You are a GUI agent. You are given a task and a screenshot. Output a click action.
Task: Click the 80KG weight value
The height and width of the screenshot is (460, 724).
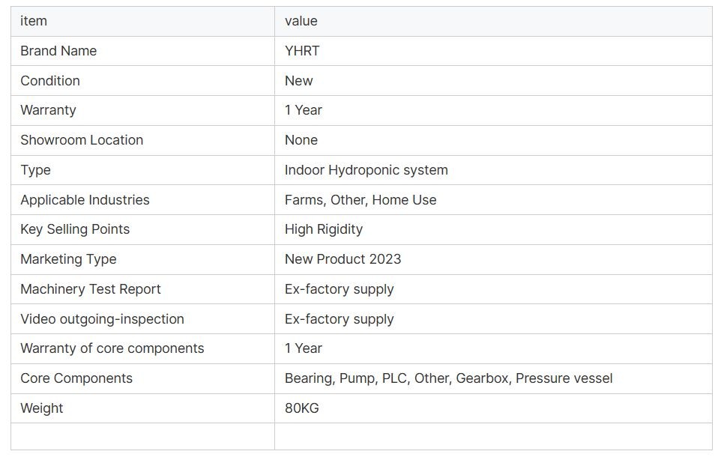click(302, 408)
